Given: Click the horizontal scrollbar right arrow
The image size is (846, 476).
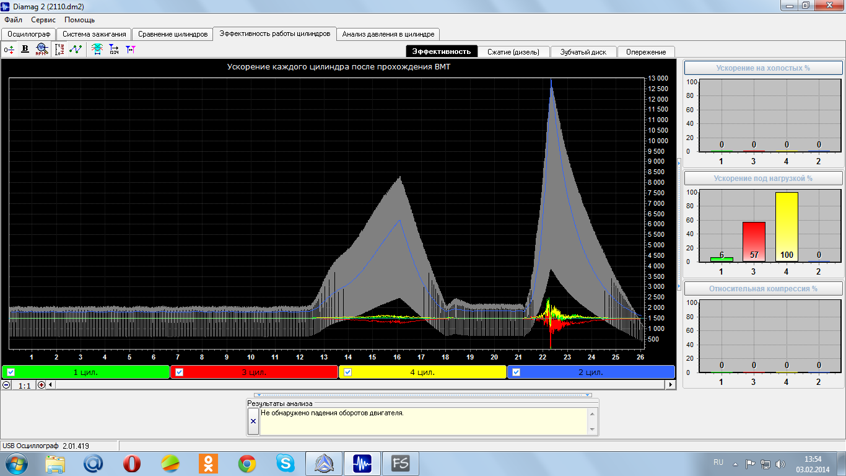Looking at the screenshot, I should click(670, 385).
